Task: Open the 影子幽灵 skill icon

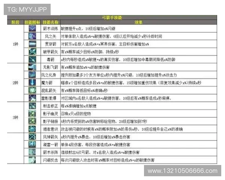Action: point(32,114)
